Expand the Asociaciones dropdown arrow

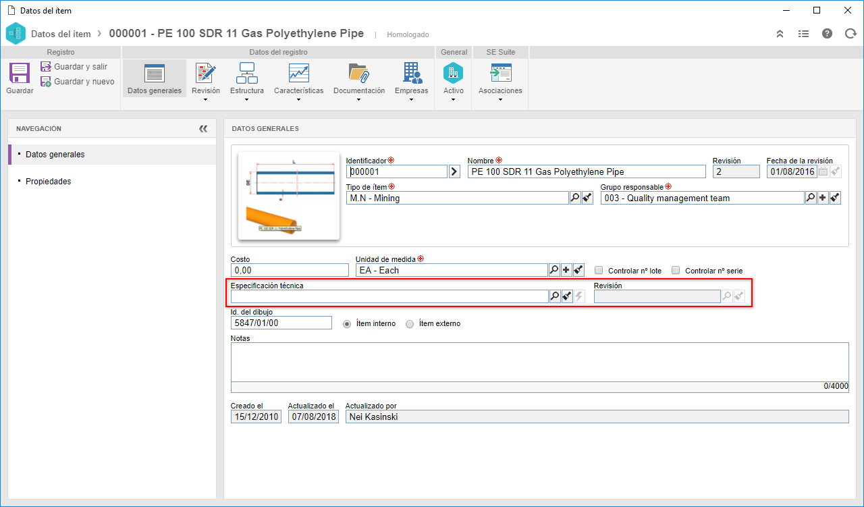[501, 100]
